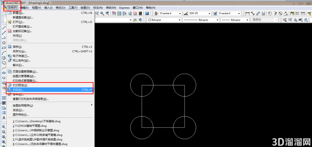Expand the 绘图实用程序 submenu arrow

(x=92, y=105)
